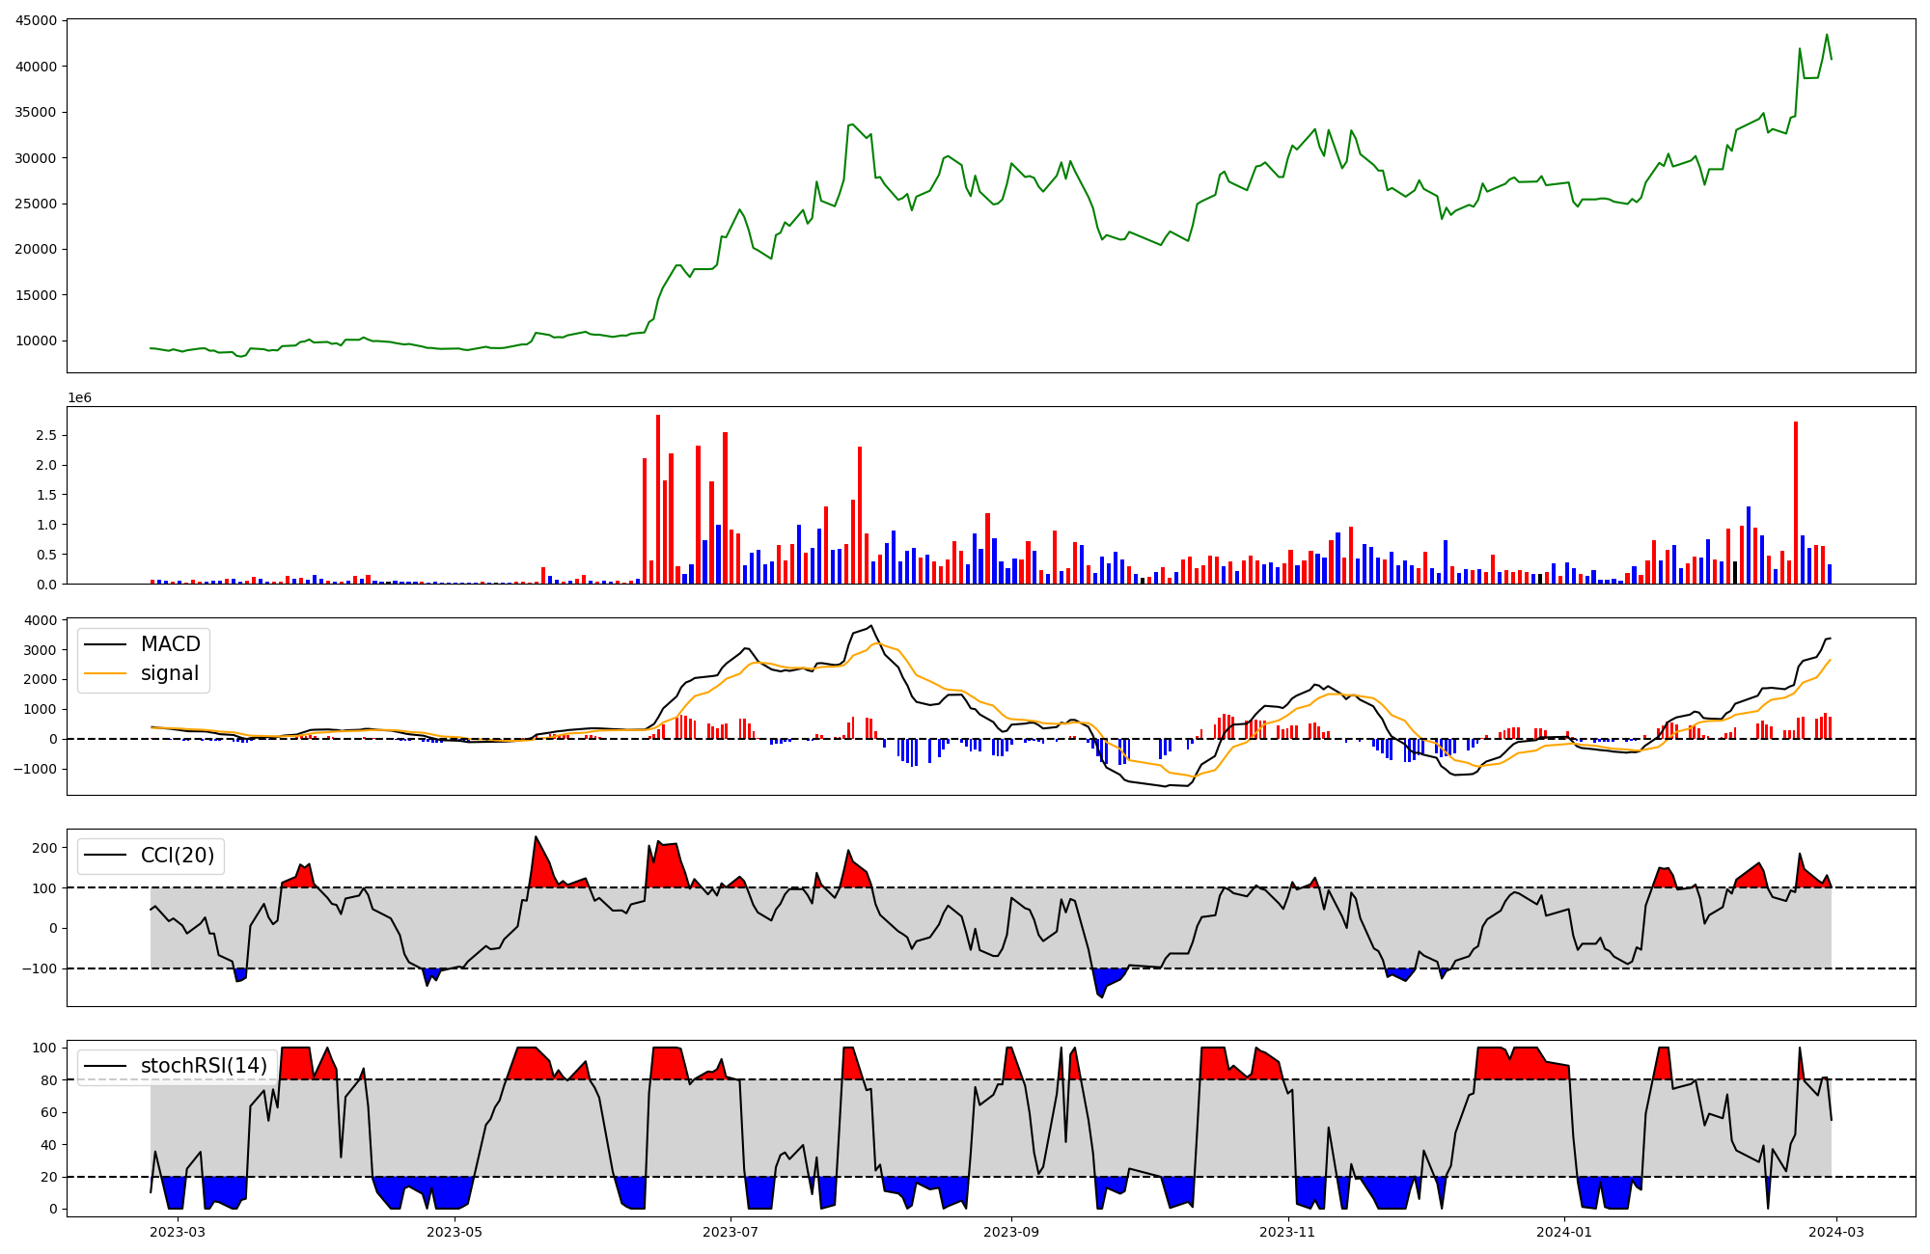This screenshot has width=1930, height=1254.
Task: Click the 1e6 volume scale notation
Action: point(79,397)
